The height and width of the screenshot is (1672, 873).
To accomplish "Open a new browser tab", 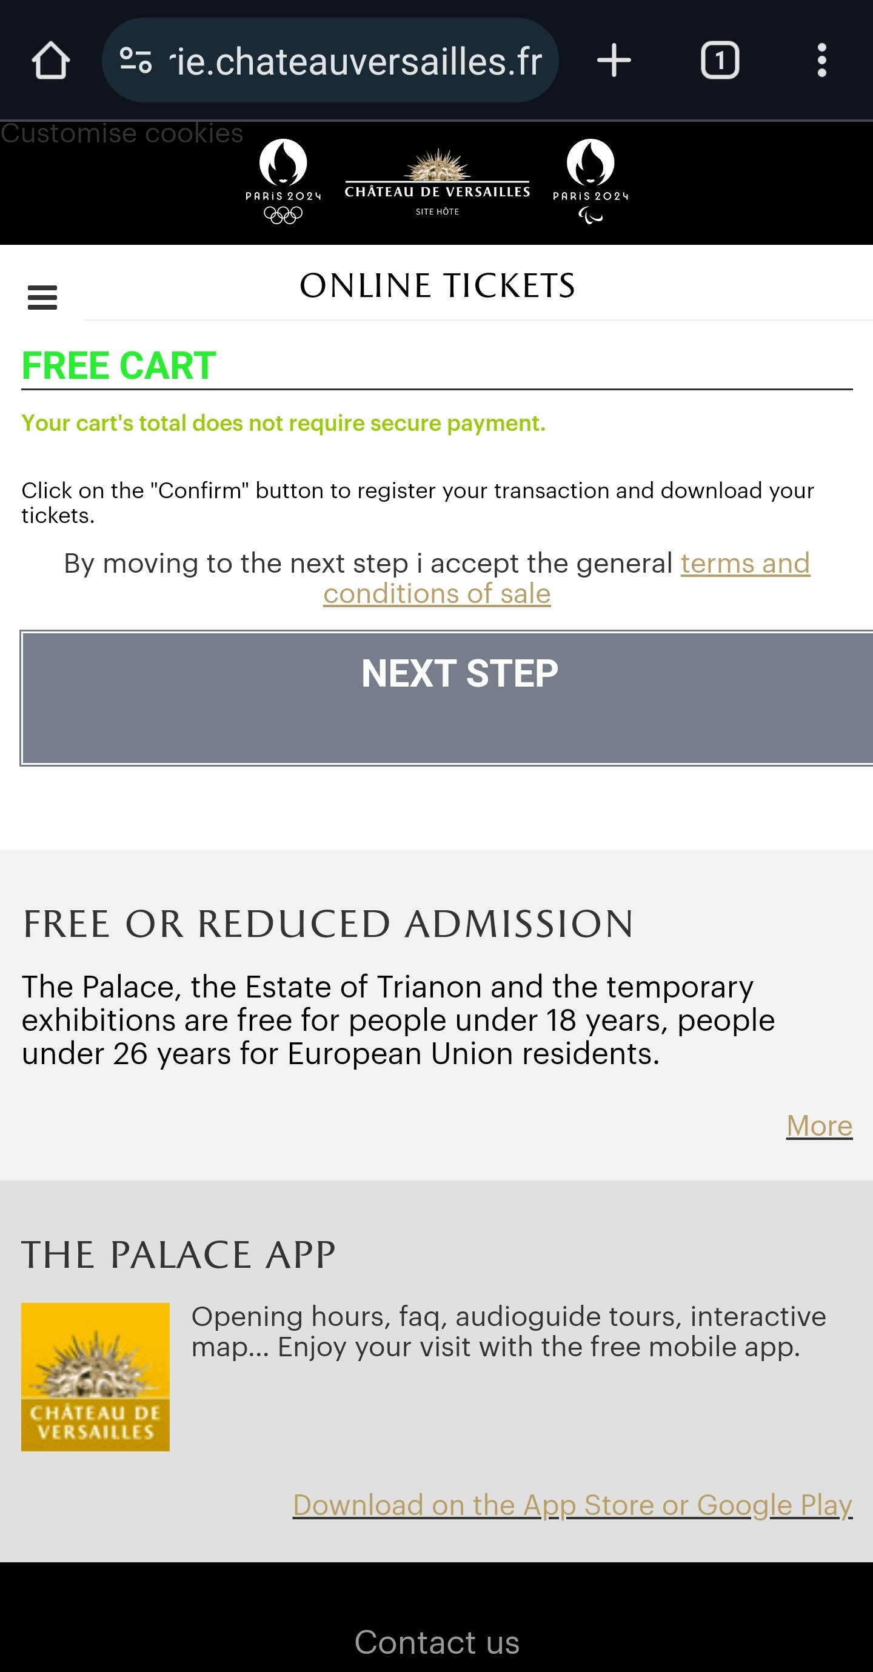I will pos(613,61).
